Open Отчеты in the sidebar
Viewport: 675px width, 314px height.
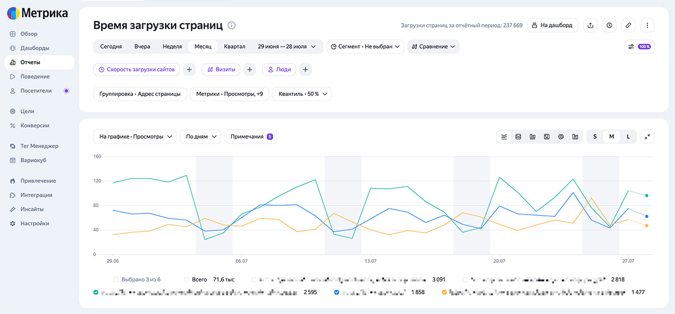(x=39, y=62)
